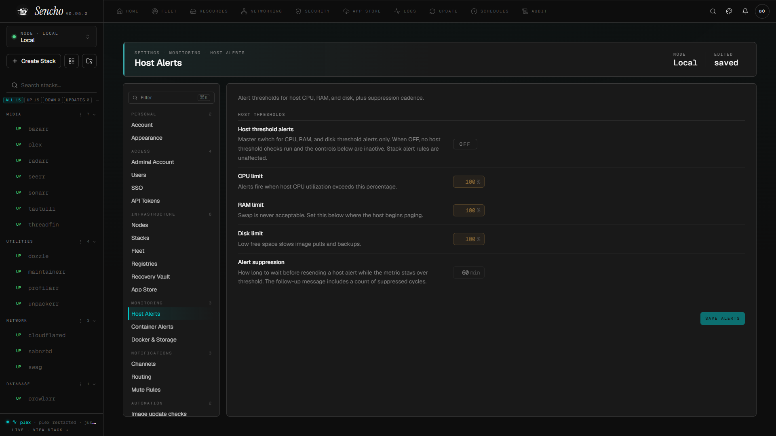This screenshot has height=436, width=776.
Task: Click RAM limit percentage field
Action: [x=468, y=210]
